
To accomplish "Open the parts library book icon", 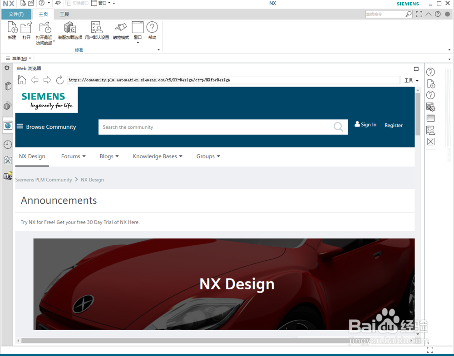I will click(x=8, y=86).
